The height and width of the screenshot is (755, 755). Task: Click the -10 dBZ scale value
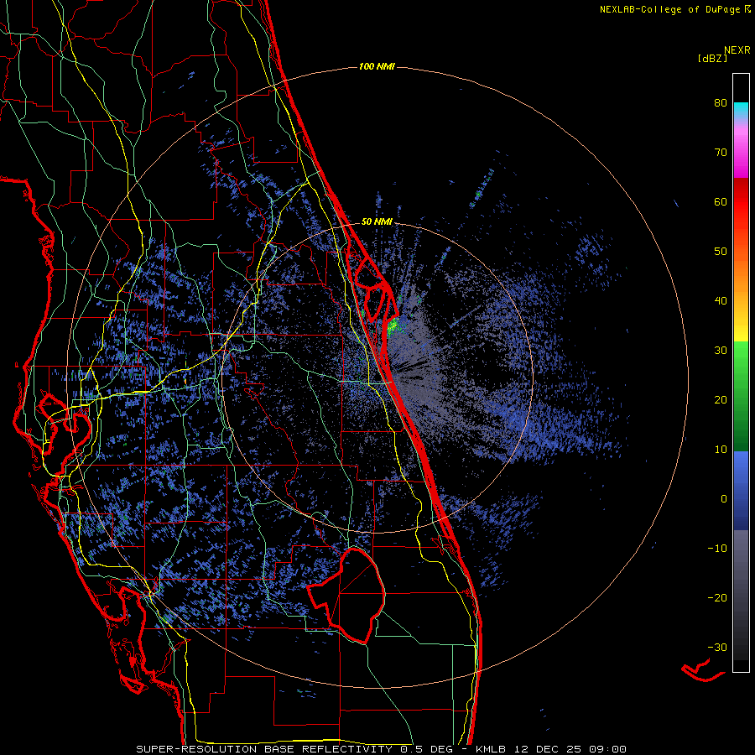717,549
